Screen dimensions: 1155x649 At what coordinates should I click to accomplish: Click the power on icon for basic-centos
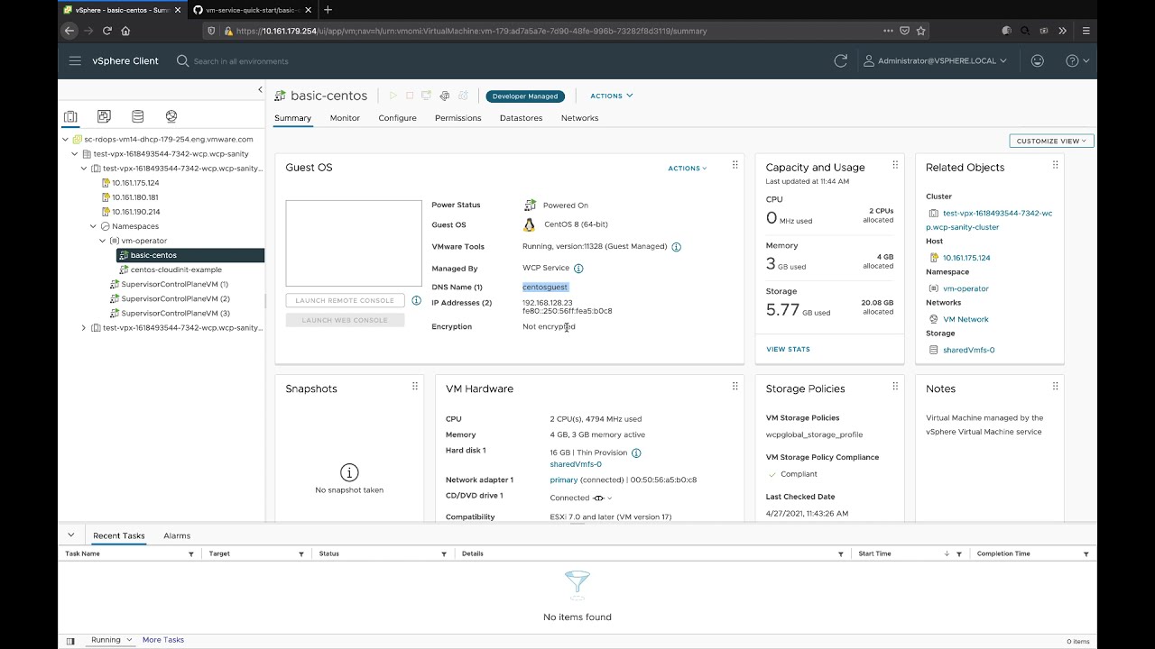tap(393, 96)
